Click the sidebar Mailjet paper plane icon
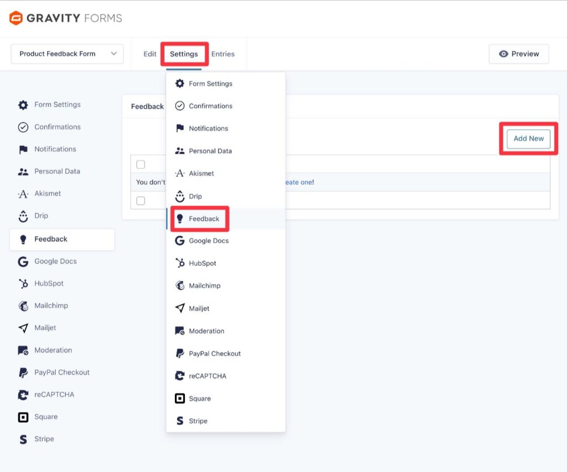Viewport: 567px width, 472px height. [x=23, y=328]
